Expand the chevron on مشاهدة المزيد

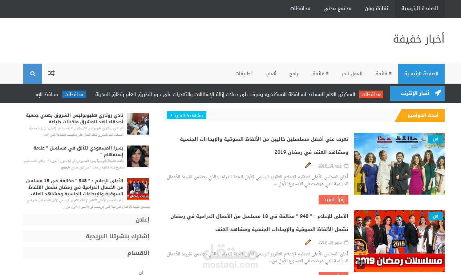click(171, 115)
